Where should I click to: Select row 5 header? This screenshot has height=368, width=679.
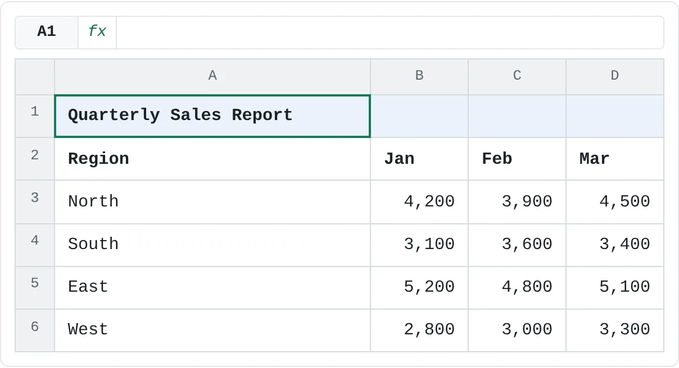(35, 287)
